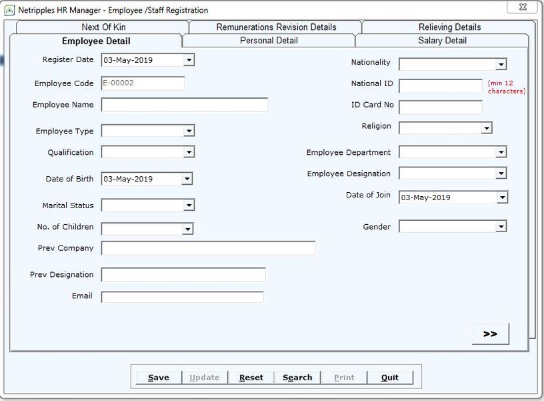Select the Employee Detail tab
Image resolution: width=544 pixels, height=401 pixels.
coord(96,41)
